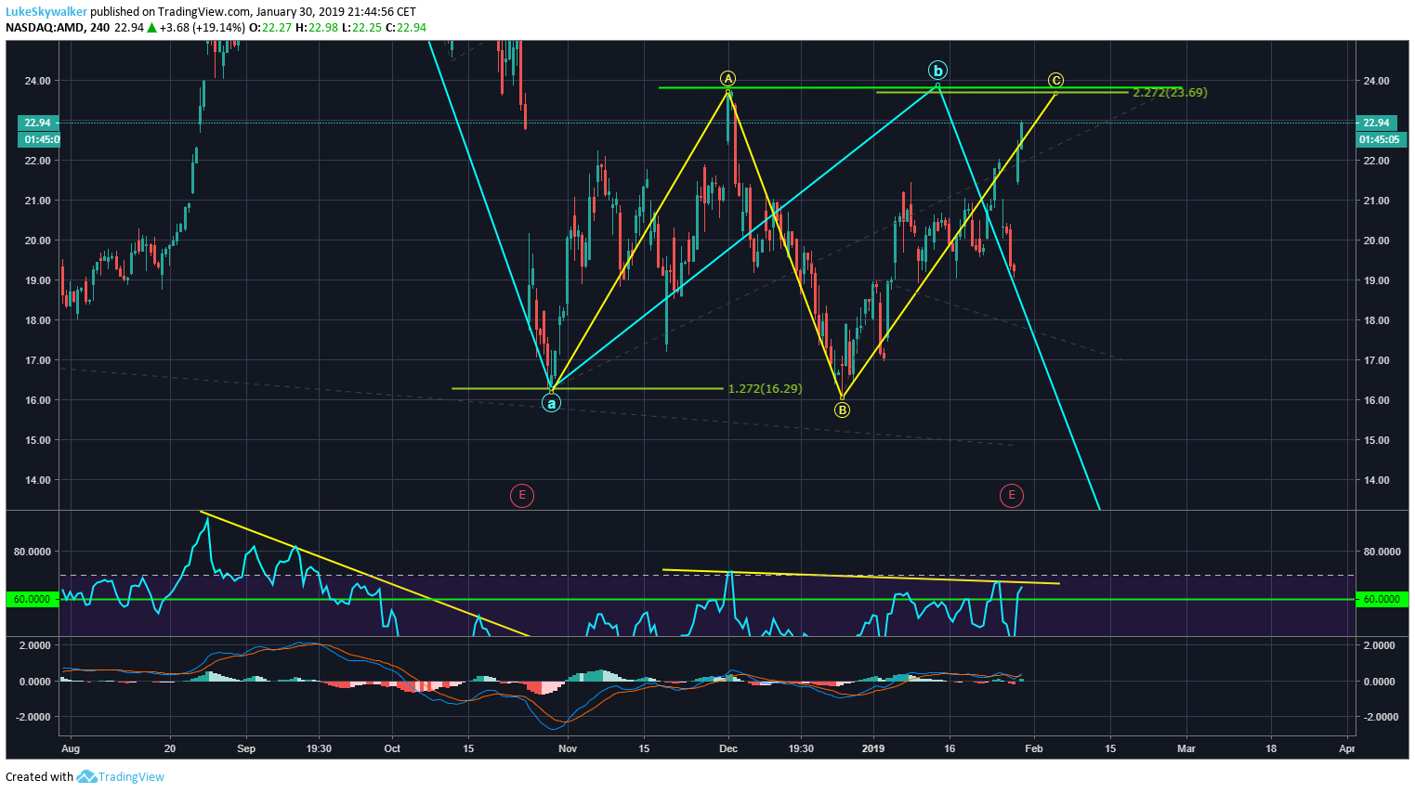Select the C:22.94 close value
This screenshot has height=793, width=1415.
408,28
